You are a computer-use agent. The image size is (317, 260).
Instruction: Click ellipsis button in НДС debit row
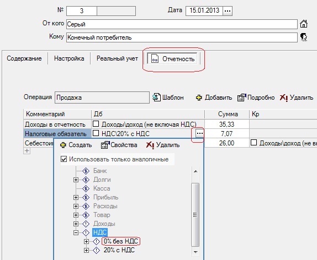pos(199,133)
